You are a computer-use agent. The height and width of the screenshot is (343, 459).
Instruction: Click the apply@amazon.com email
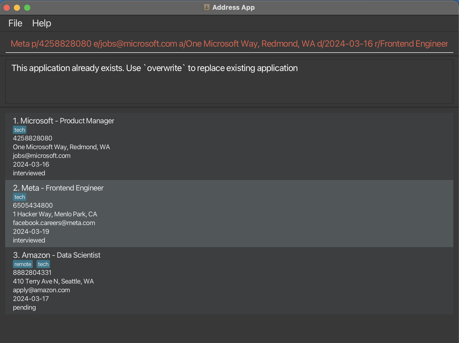coord(41,290)
